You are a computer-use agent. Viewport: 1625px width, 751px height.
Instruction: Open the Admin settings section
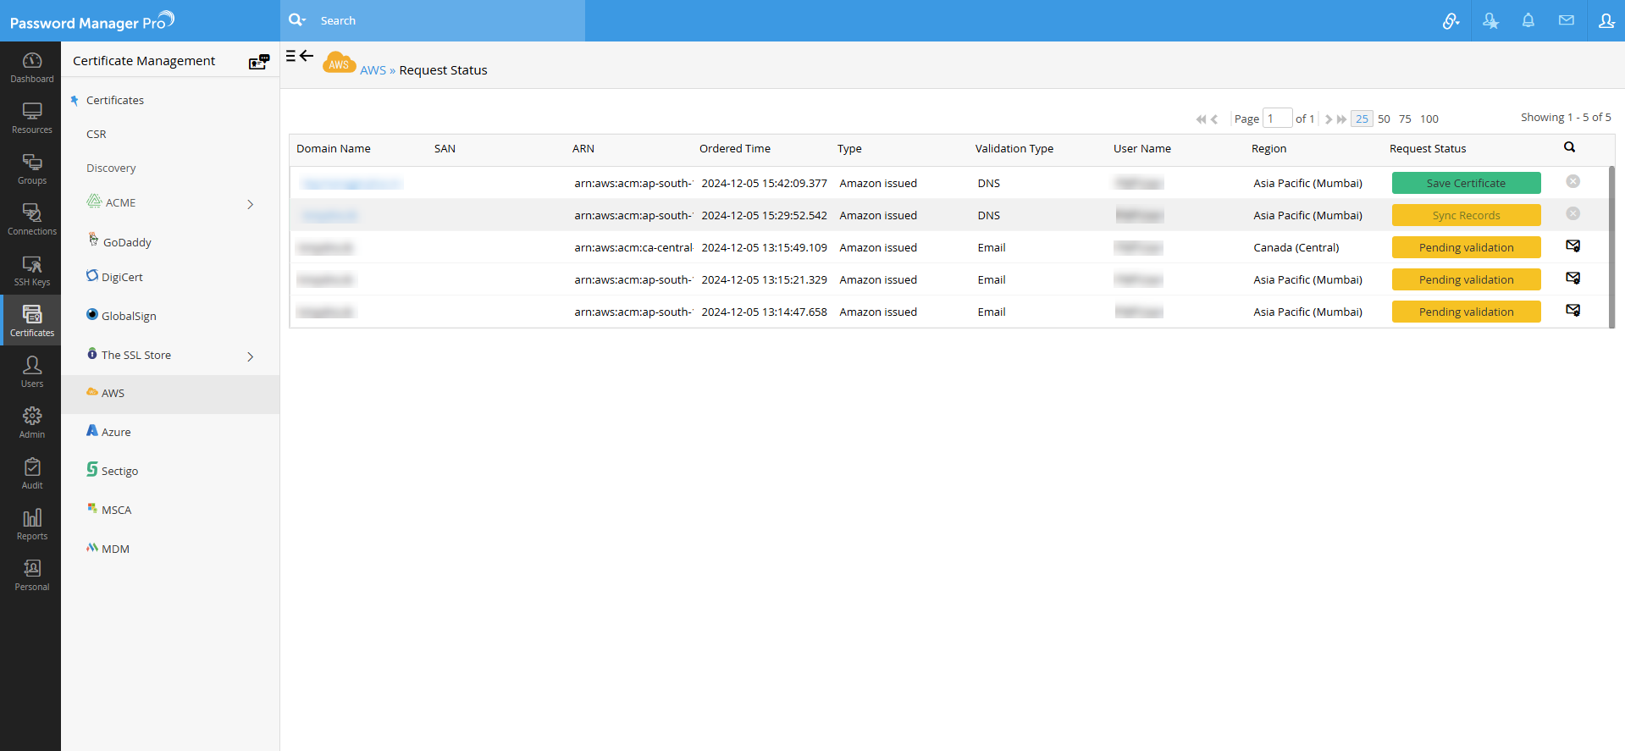(x=31, y=422)
